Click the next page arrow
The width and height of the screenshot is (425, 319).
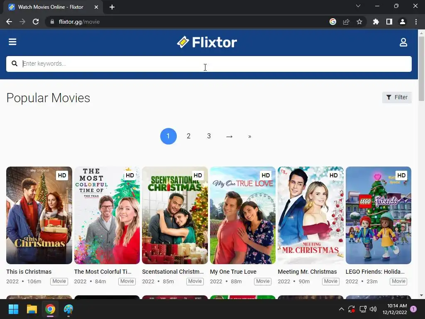pos(229,136)
